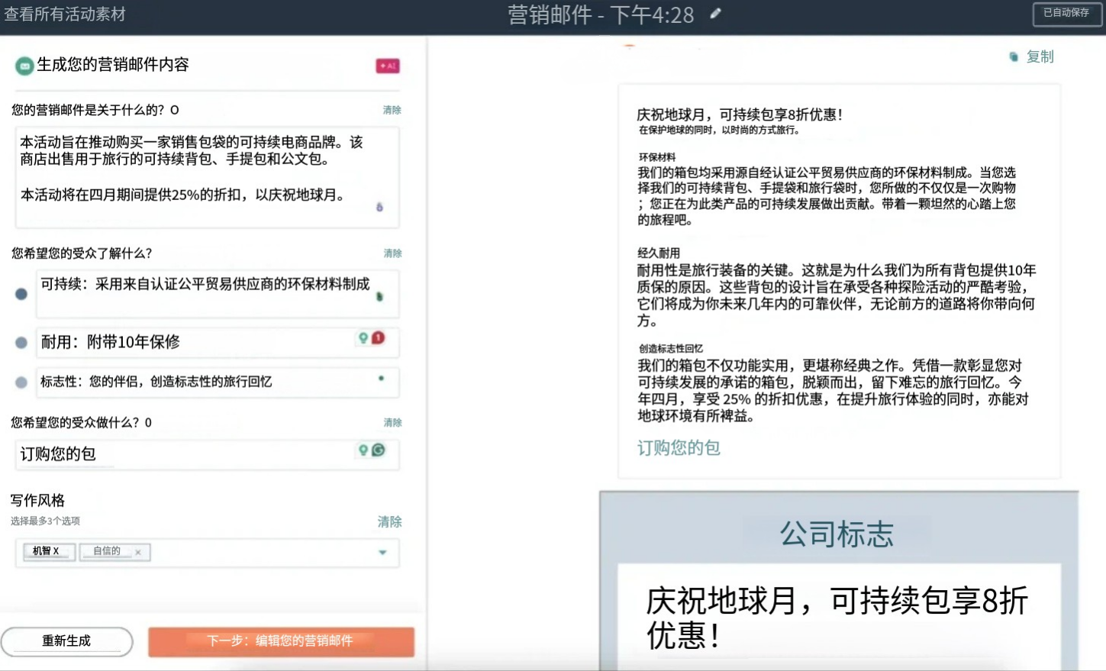Click the +AI generation icon
Image resolution: width=1106 pixels, height=671 pixels.
click(388, 66)
